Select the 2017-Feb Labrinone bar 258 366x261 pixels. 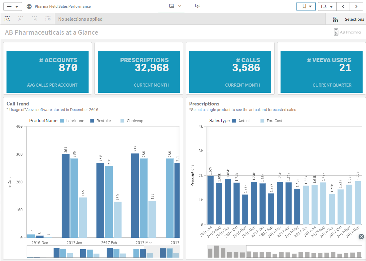(x=109, y=202)
